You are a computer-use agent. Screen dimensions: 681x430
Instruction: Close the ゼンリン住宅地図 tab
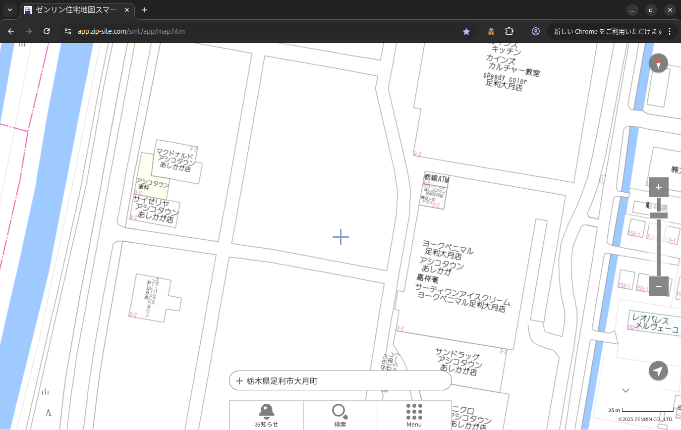126,10
